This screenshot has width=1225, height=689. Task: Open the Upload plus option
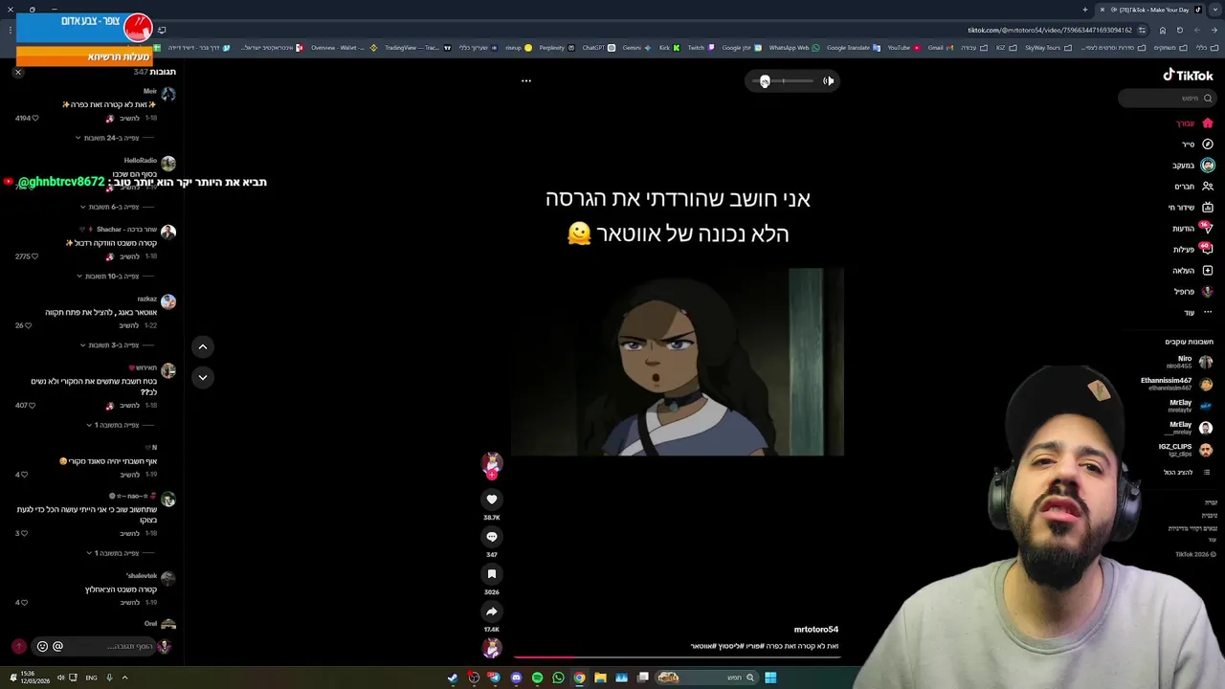point(1193,271)
